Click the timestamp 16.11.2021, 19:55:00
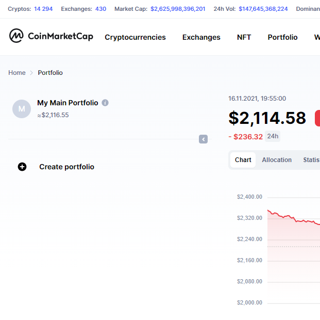This screenshot has height=320, width=320. point(257,99)
